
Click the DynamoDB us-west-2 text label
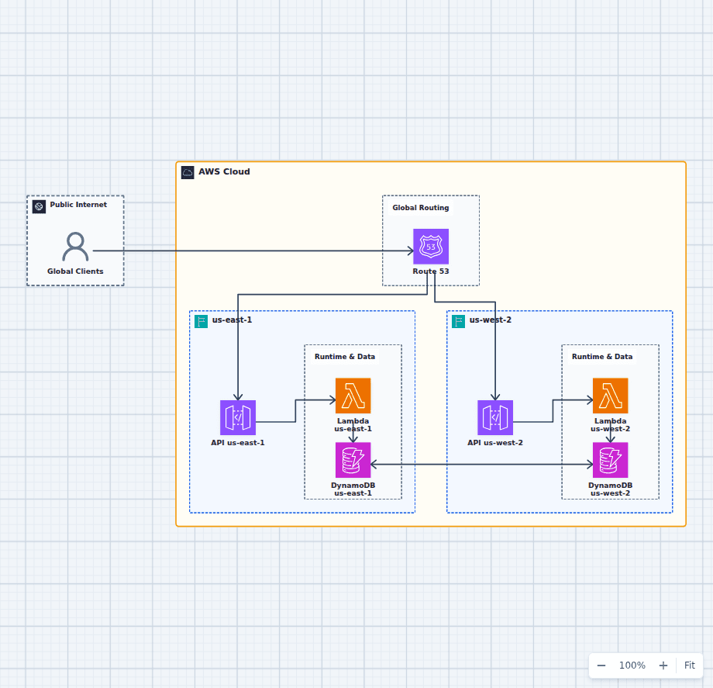(610, 489)
